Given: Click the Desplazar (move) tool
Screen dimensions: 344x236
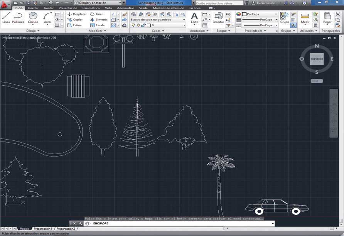Looking at the screenshot, I should (77, 14).
